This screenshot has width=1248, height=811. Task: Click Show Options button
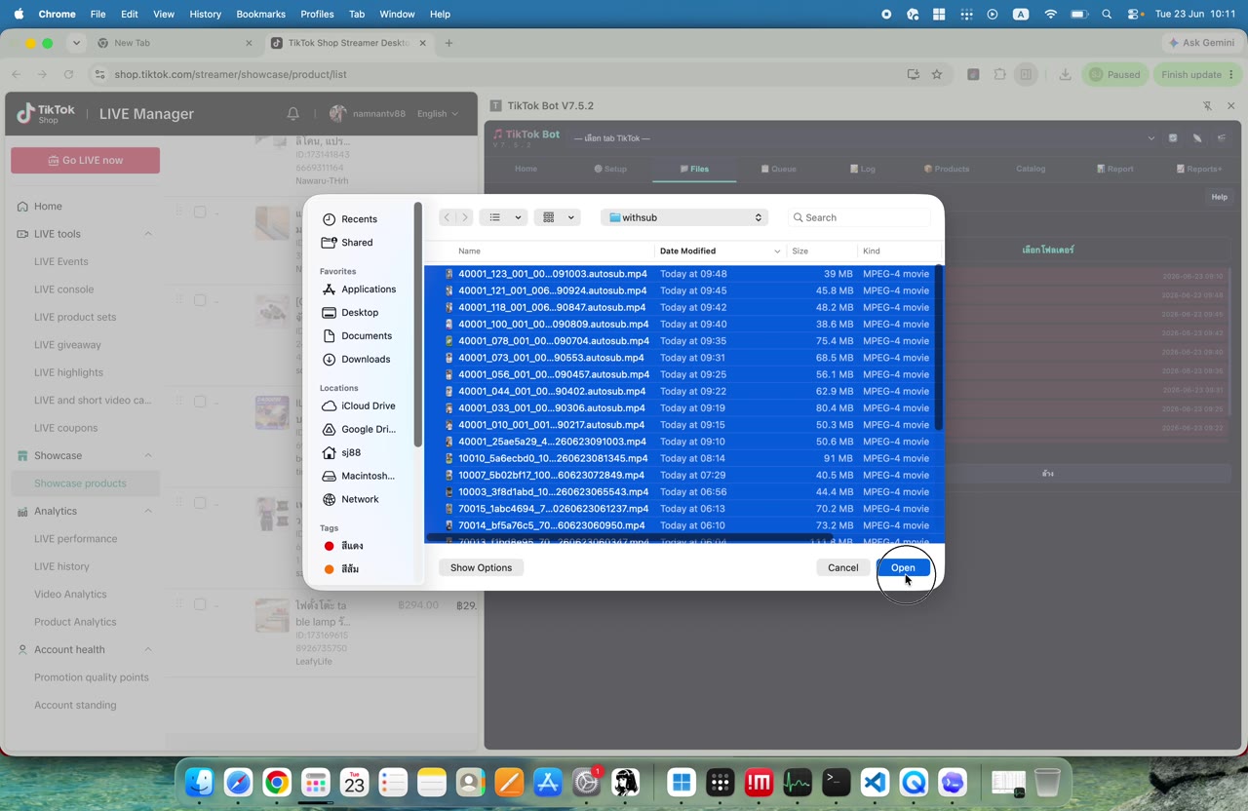click(x=481, y=567)
